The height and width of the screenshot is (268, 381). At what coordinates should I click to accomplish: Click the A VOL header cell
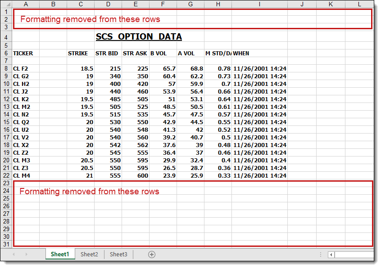click(190, 54)
